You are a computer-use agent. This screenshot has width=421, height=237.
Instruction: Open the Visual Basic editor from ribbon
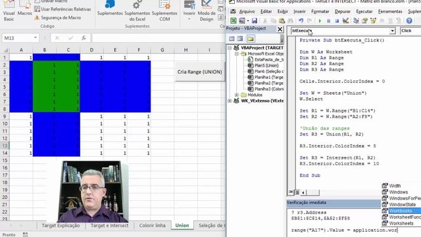pyautogui.click(x=9, y=11)
